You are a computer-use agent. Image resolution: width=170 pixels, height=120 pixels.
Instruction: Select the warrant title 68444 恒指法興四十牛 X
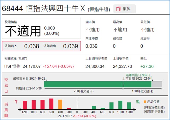pos(43,8)
